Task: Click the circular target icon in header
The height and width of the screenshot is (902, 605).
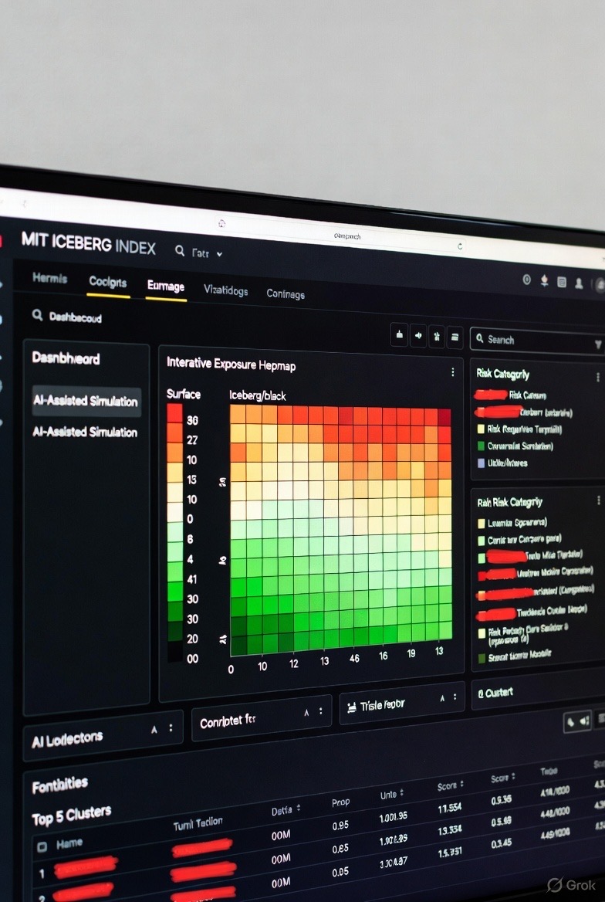Action: [x=527, y=279]
